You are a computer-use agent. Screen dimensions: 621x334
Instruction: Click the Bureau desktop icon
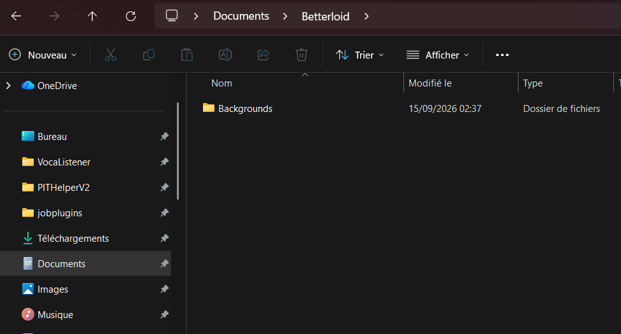tap(28, 136)
